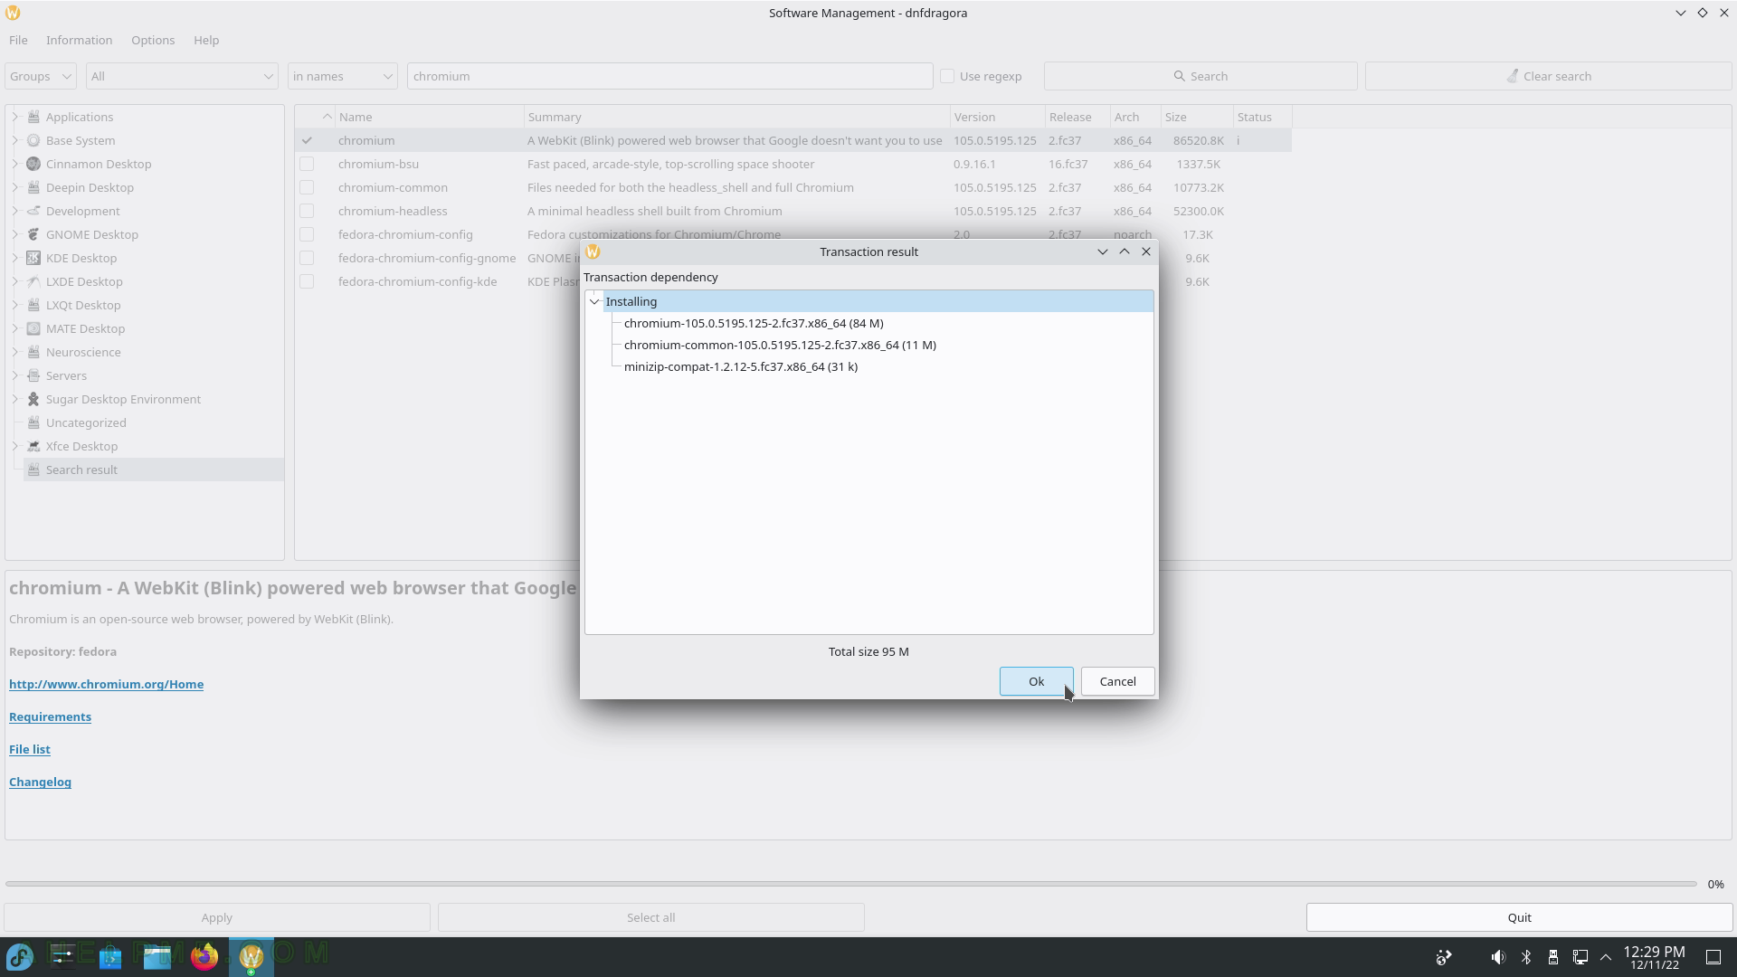The height and width of the screenshot is (977, 1737).
Task: Open the Information menu
Action: point(80,40)
